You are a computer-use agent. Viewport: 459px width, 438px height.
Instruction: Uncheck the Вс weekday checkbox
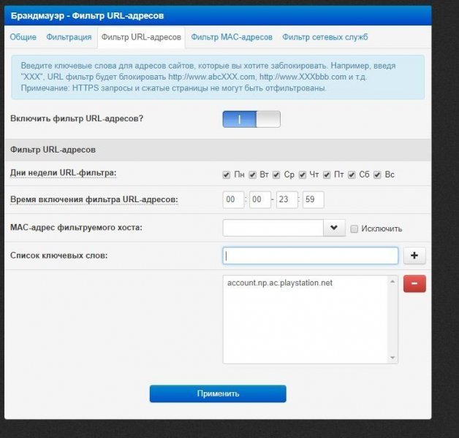[x=377, y=175]
